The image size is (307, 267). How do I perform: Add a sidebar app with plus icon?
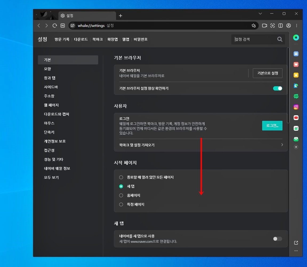point(296,147)
